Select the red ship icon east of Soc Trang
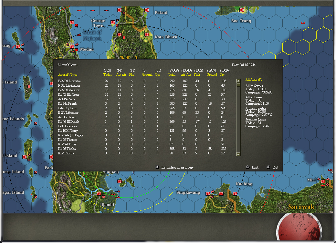336x243 pixels. [x=303, y=23]
